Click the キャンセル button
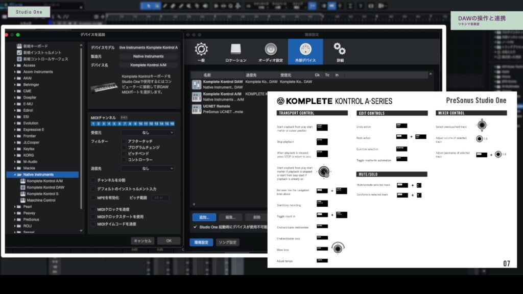The height and width of the screenshot is (294, 523). point(142,241)
